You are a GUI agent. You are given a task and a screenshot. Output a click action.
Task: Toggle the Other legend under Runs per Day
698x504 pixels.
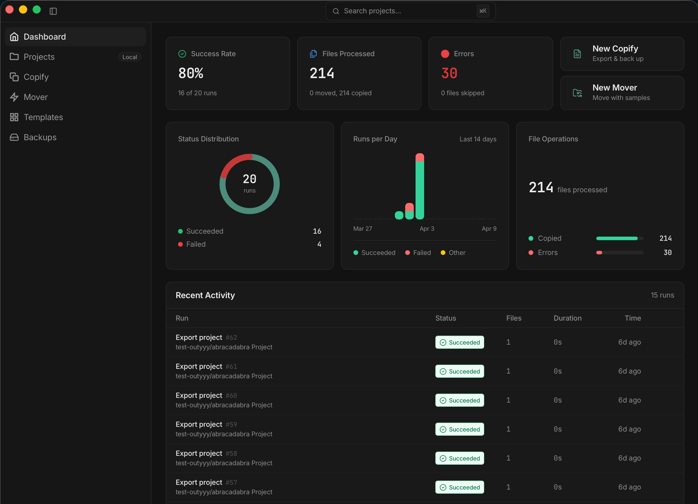[453, 253]
